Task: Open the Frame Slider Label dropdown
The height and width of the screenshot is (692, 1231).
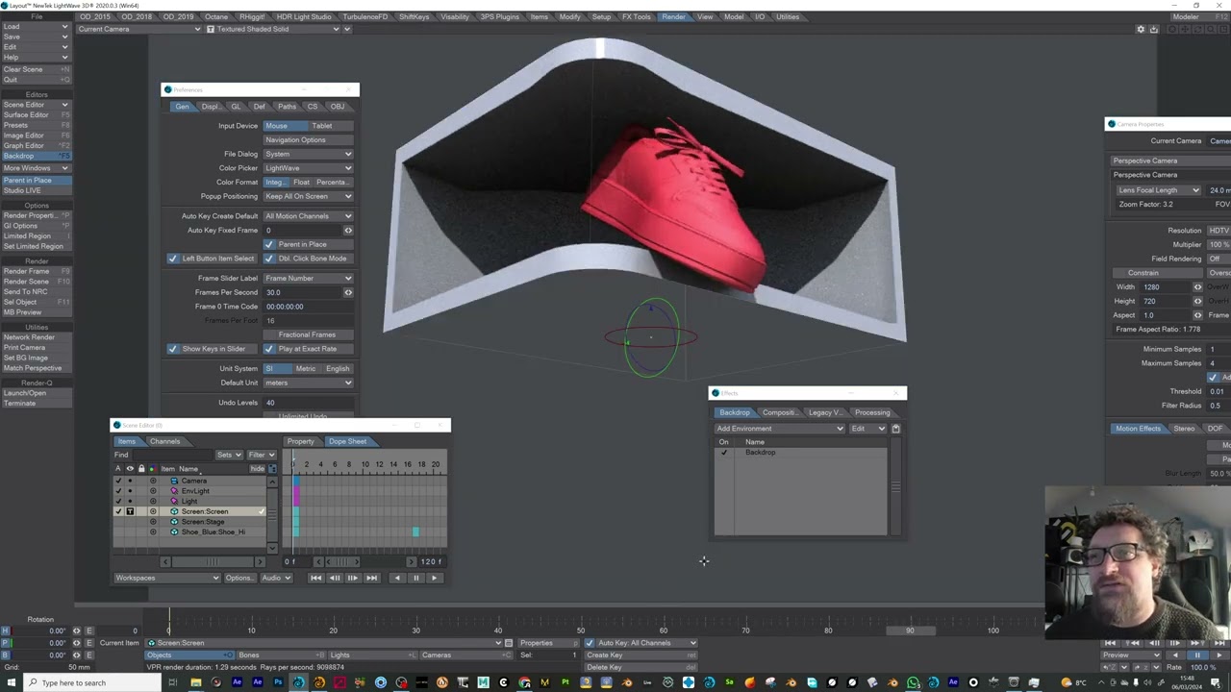Action: tap(308, 278)
